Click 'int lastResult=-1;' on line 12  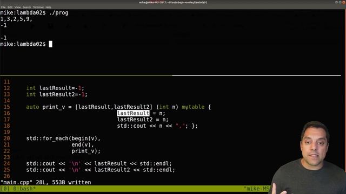click(x=55, y=88)
